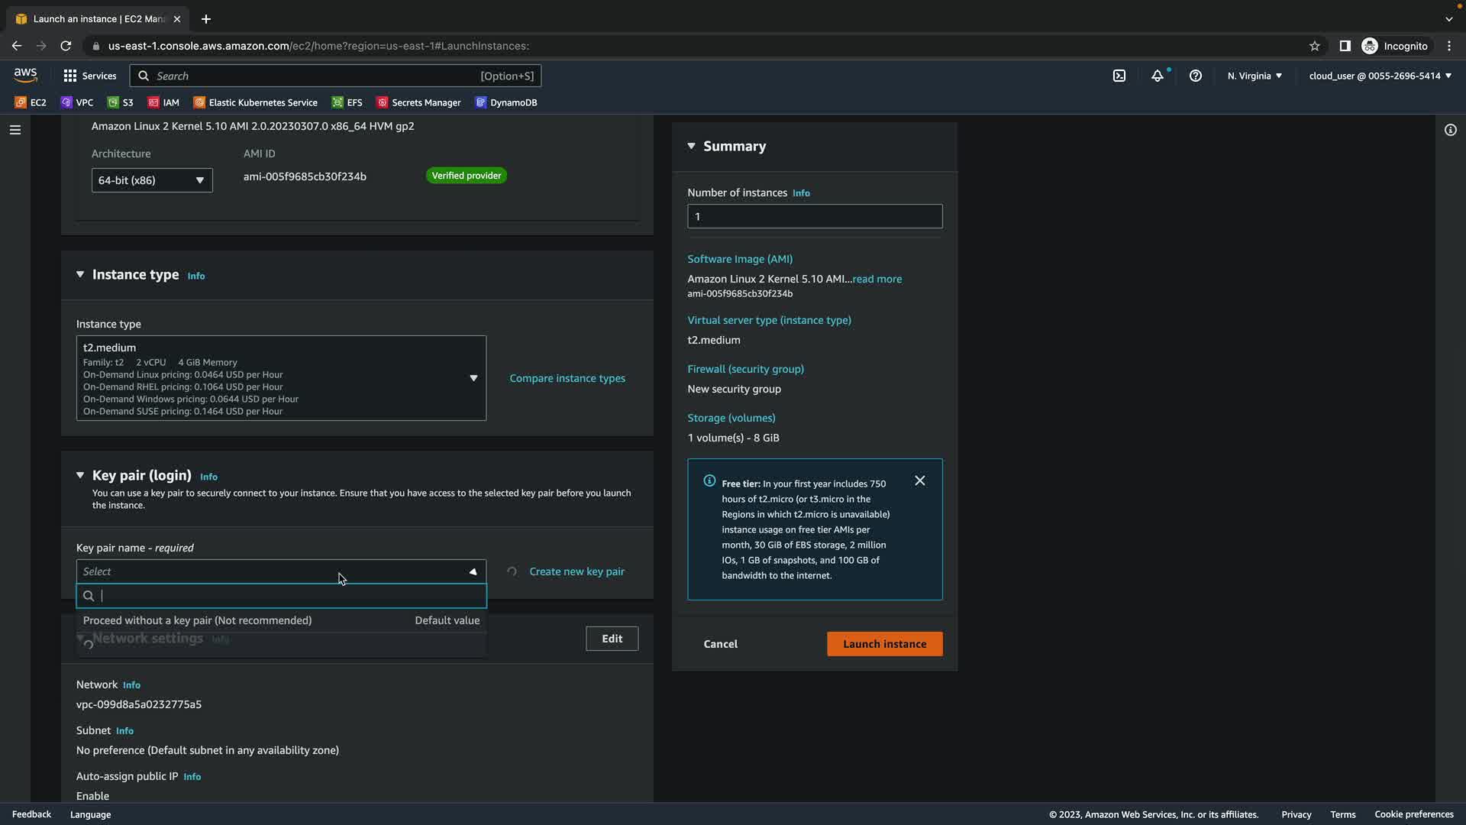
Task: Refresh the key pair list
Action: point(512,571)
